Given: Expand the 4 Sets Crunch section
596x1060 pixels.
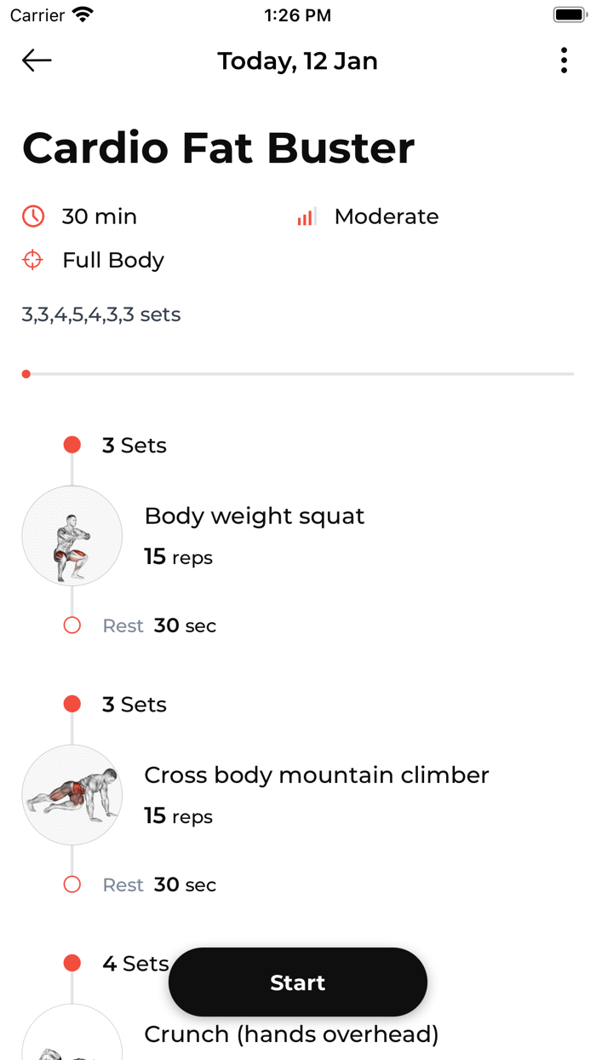Looking at the screenshot, I should point(134,963).
